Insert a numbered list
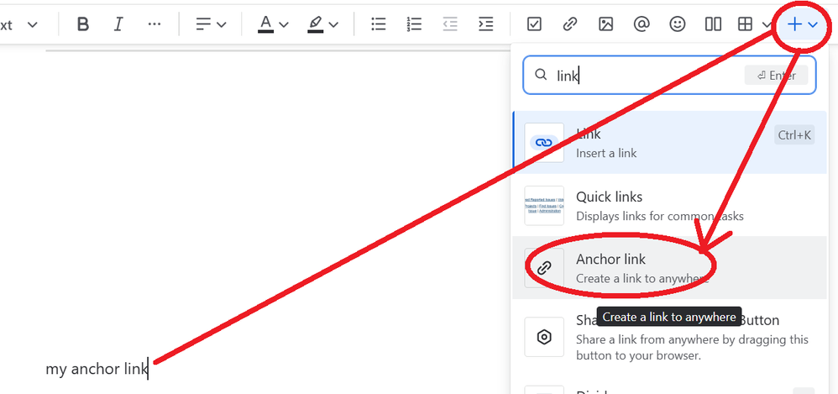The height and width of the screenshot is (394, 838). click(x=414, y=24)
